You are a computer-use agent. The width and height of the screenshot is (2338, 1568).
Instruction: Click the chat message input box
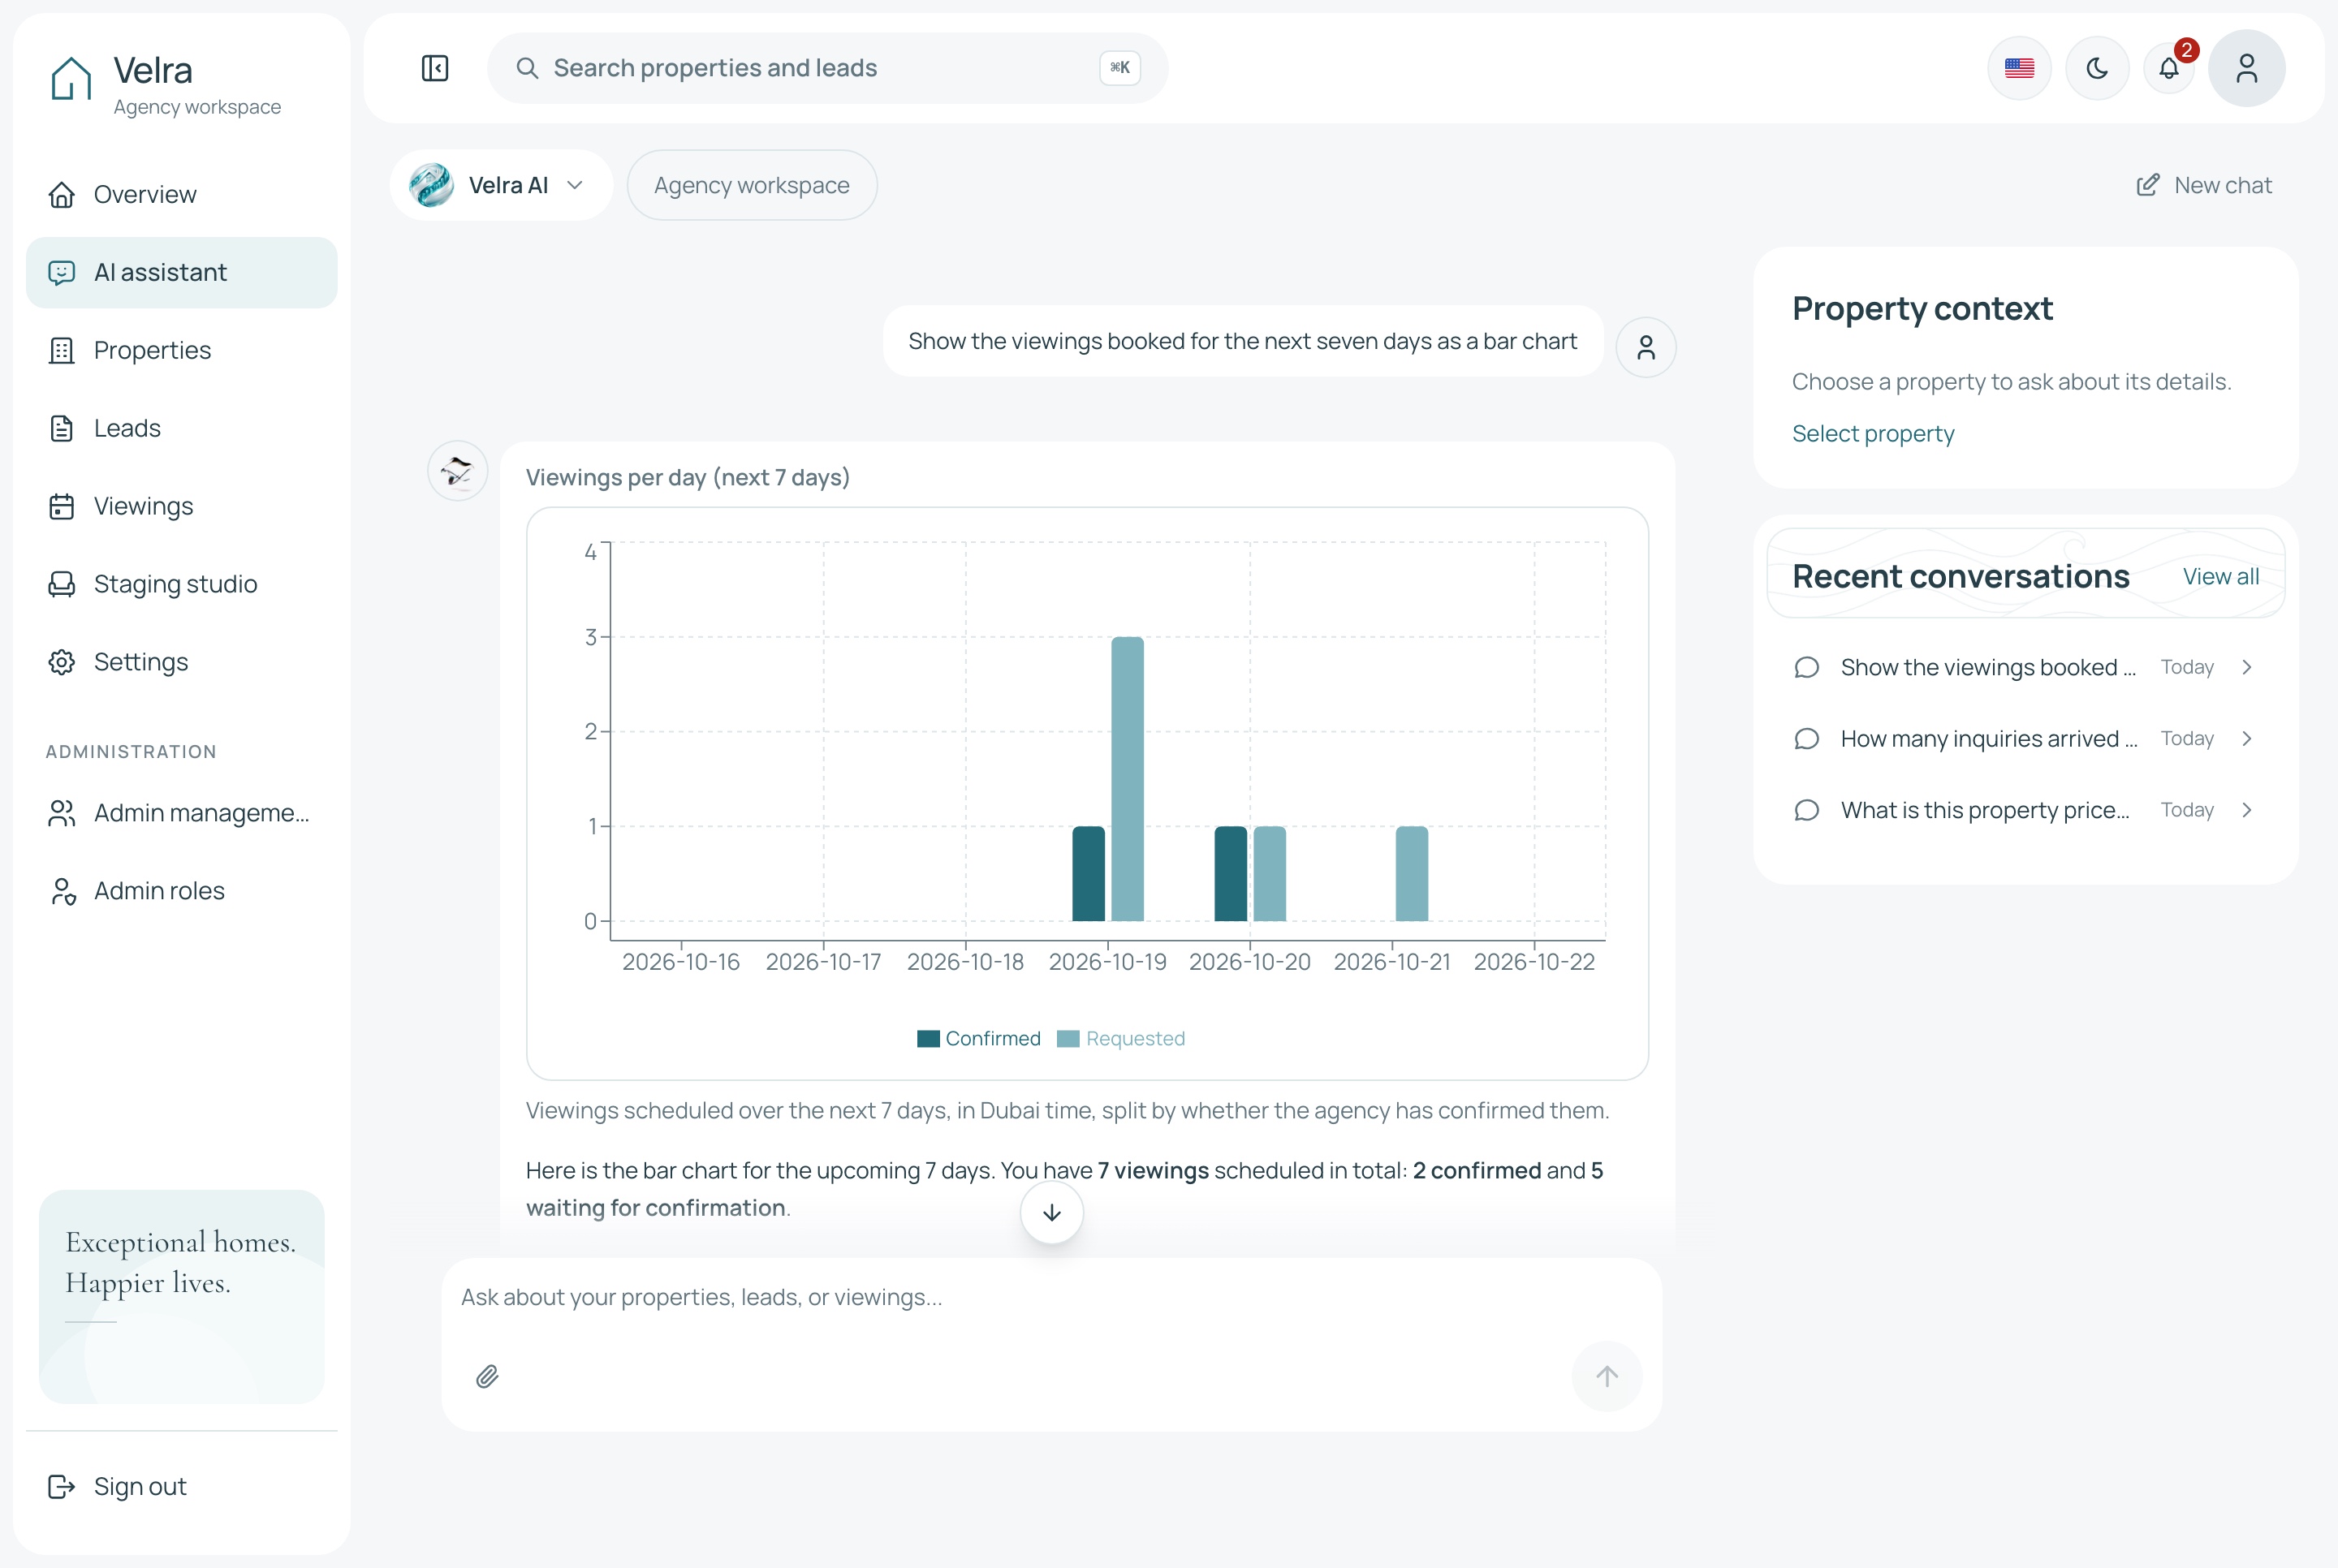tap(1051, 1298)
